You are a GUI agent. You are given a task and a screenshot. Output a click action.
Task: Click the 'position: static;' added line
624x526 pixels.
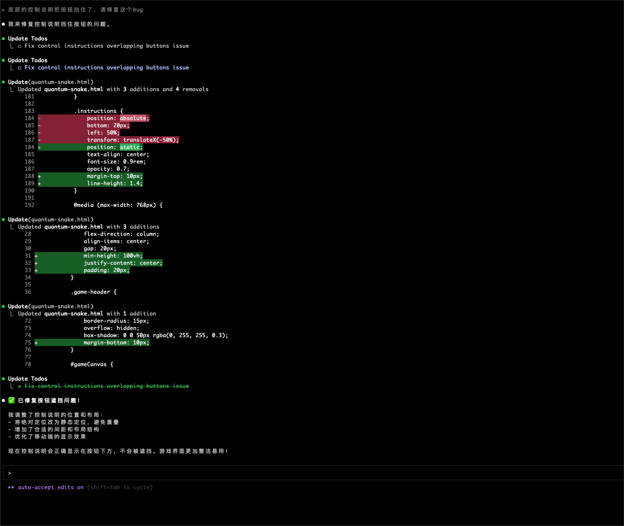point(90,147)
